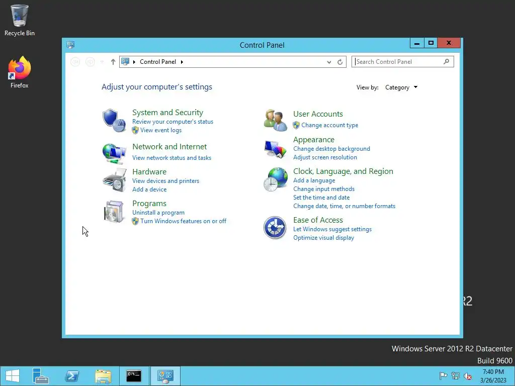Click Let Windows suggest settings

click(332, 229)
